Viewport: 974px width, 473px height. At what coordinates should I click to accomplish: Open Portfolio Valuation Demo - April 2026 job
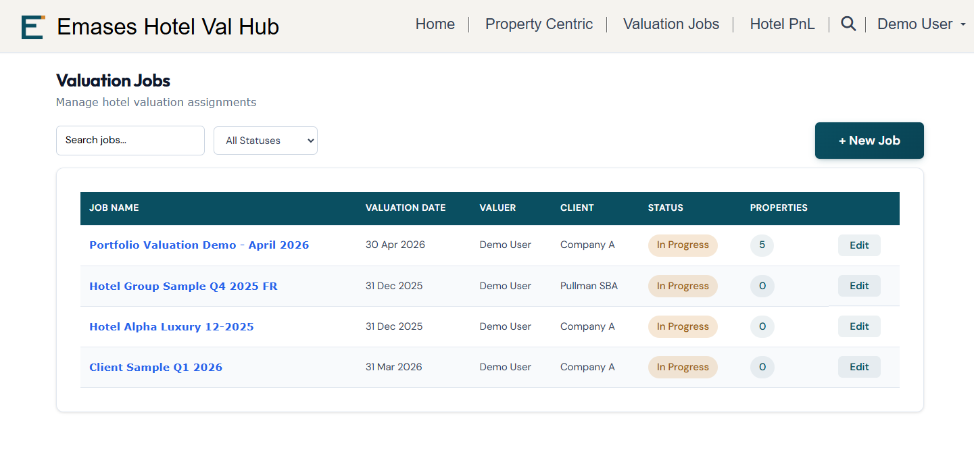point(199,245)
